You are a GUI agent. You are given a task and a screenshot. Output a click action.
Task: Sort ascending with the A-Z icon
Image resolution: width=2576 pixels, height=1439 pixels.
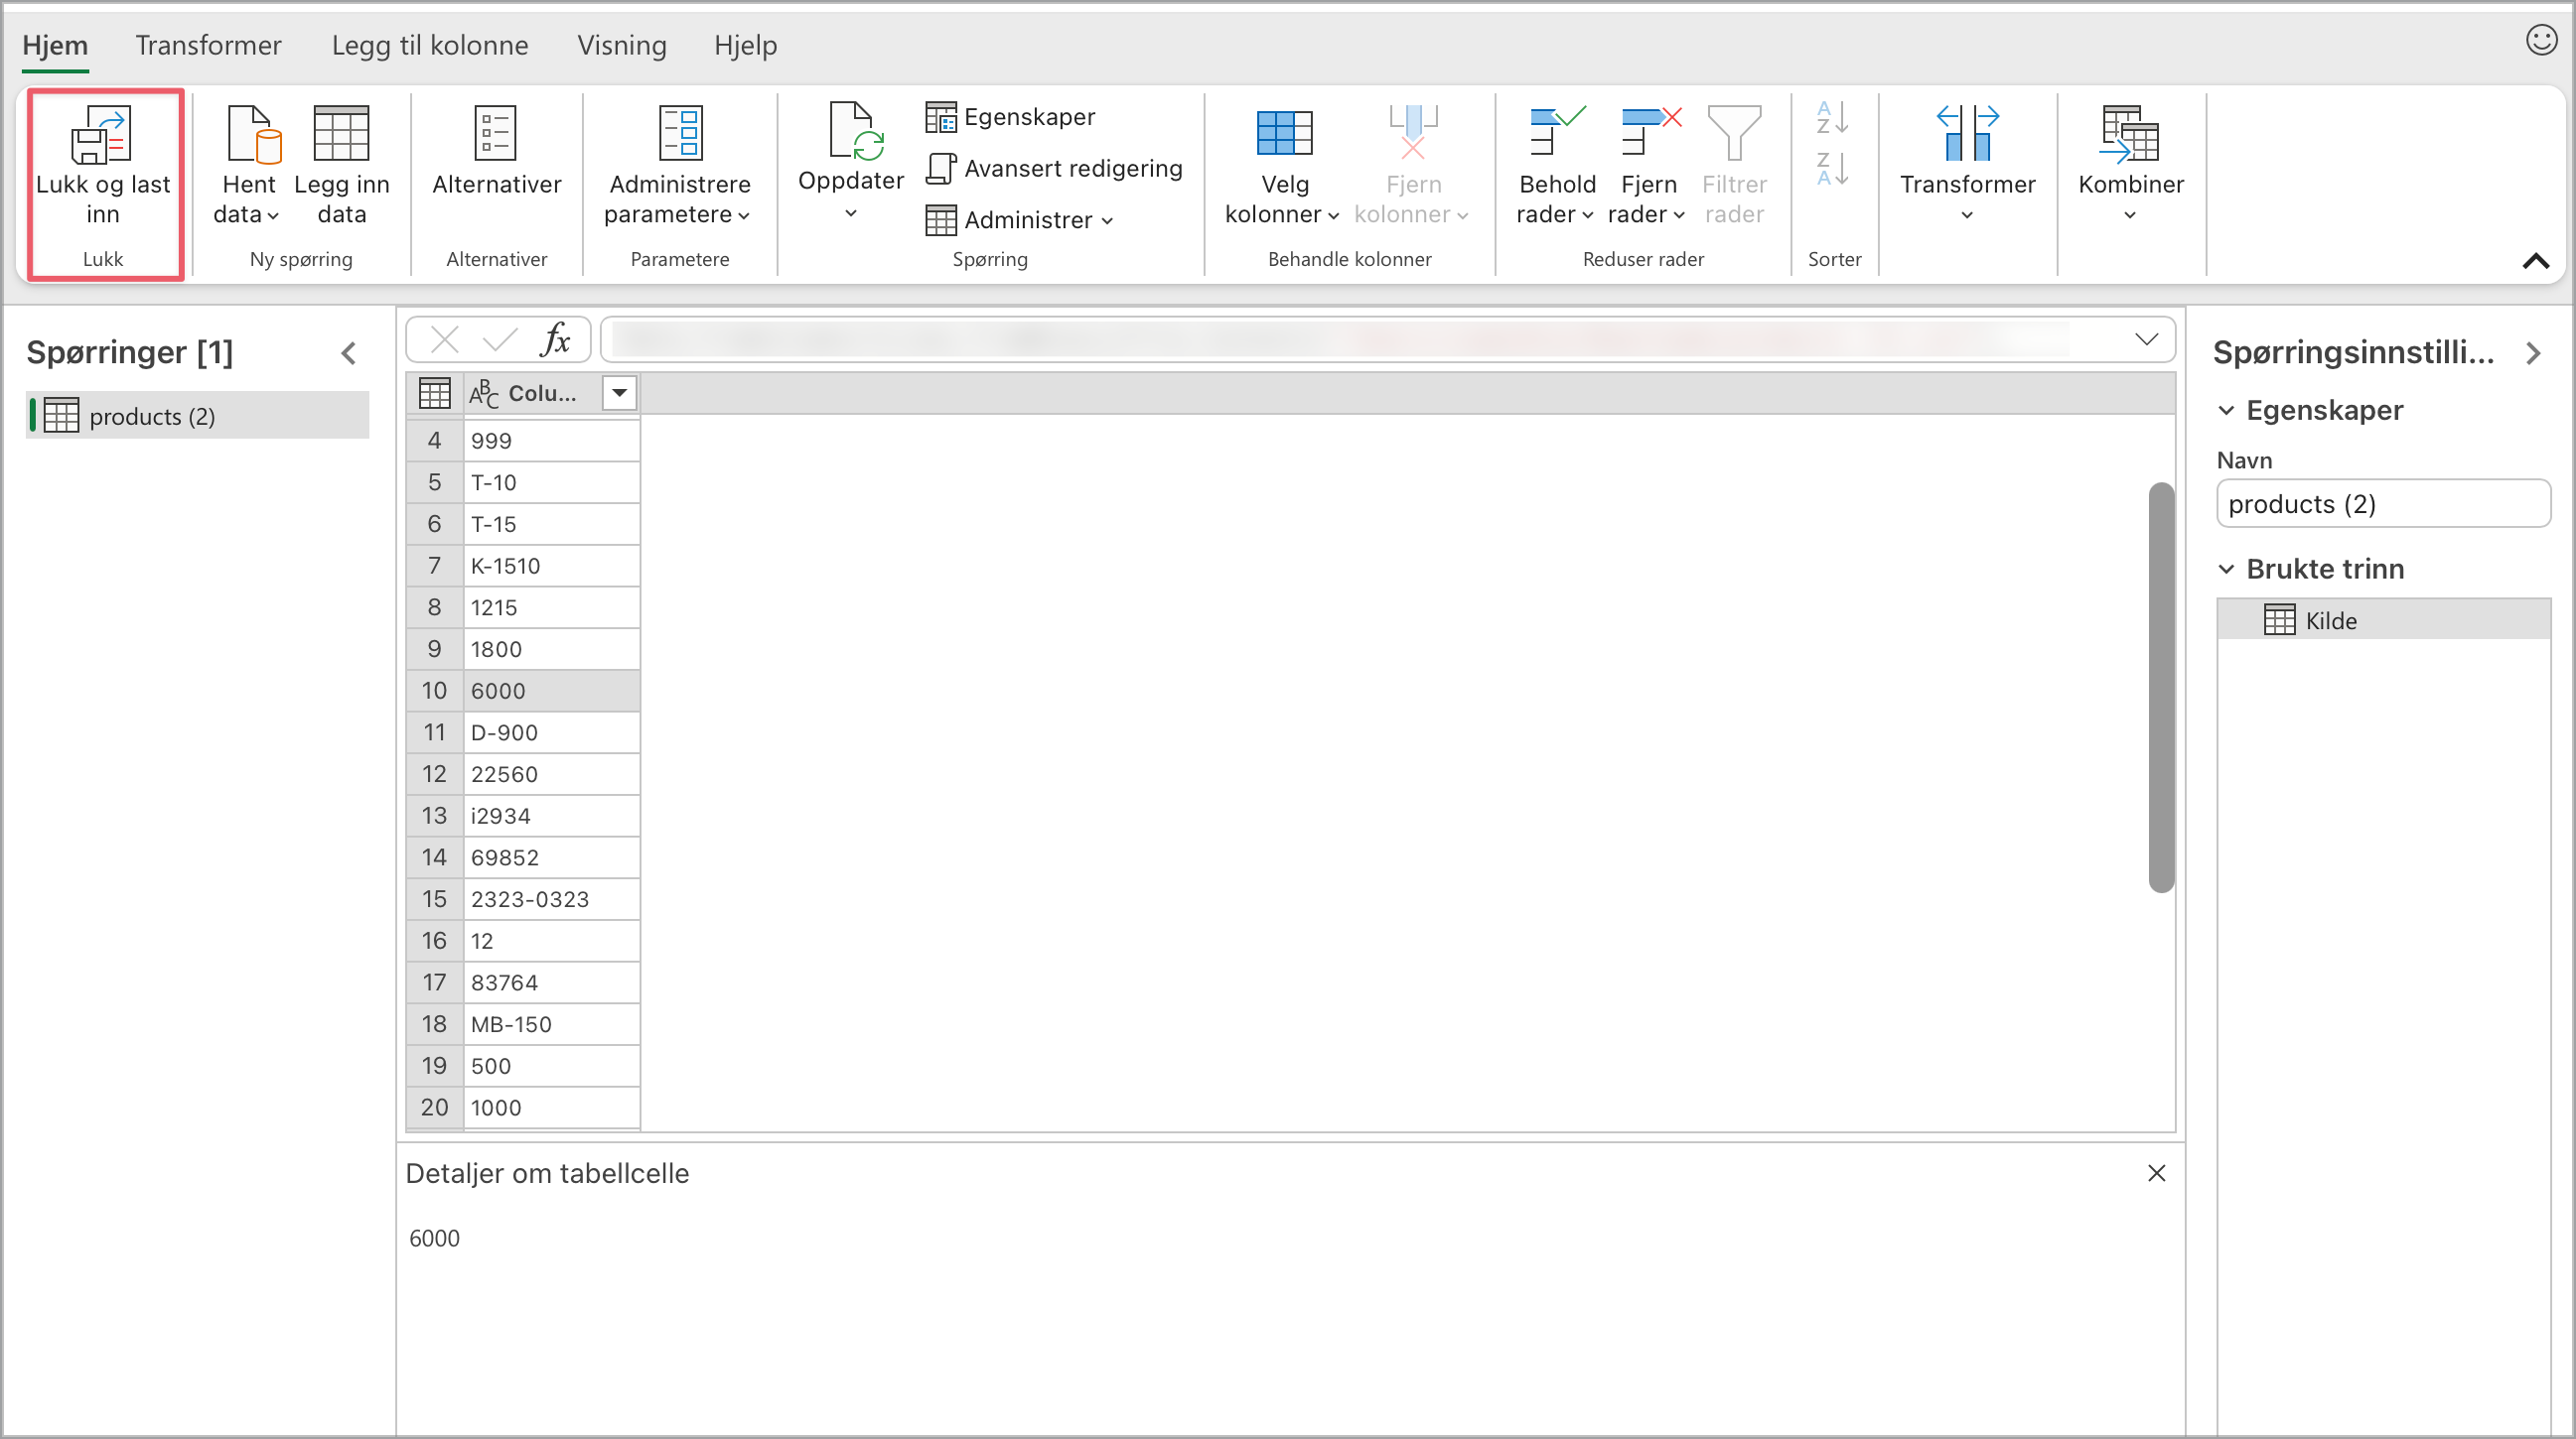pos(1832,118)
